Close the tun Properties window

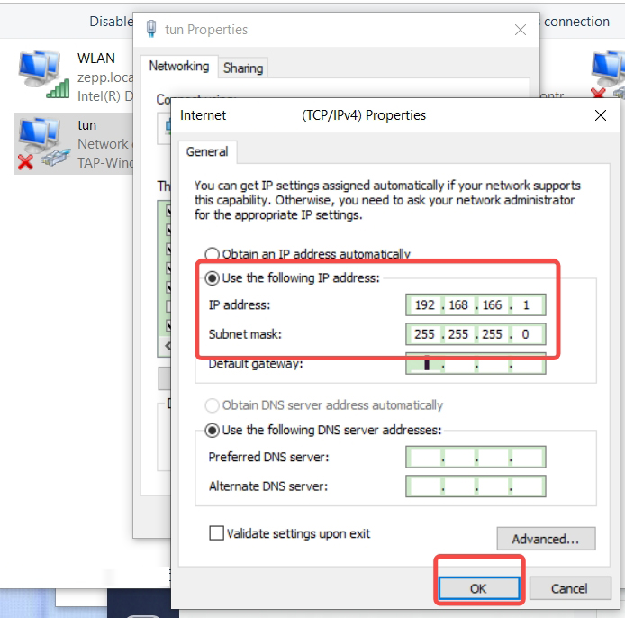(x=521, y=30)
